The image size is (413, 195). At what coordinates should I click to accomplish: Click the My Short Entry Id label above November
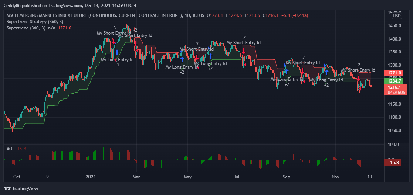[x=358, y=70]
